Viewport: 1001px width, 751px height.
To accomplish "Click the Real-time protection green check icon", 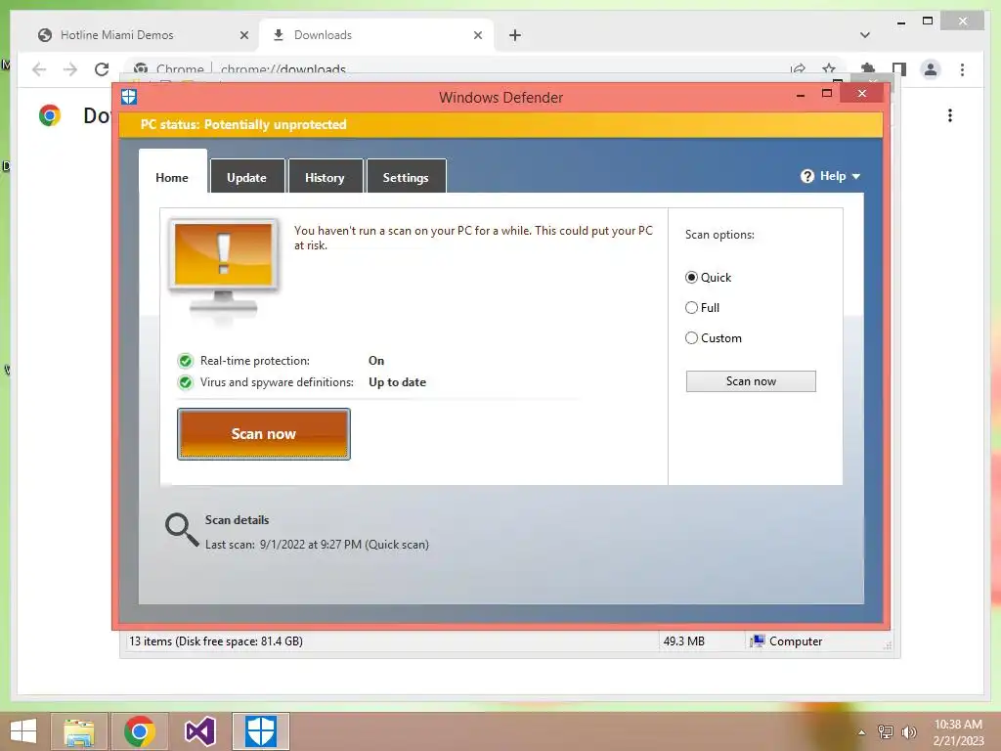I will [x=185, y=361].
